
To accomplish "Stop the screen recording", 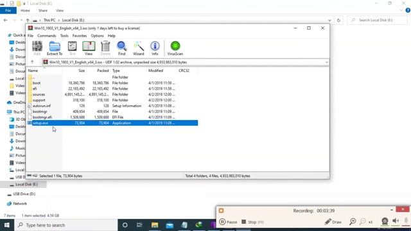I will coord(252,222).
